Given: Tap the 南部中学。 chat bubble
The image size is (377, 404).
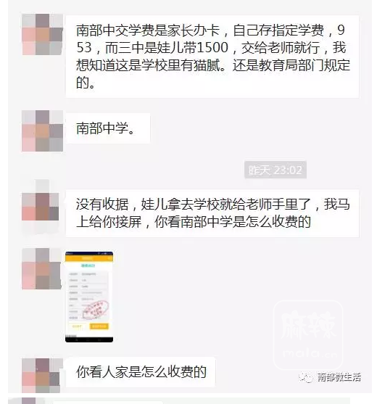Looking at the screenshot, I should tap(108, 128).
